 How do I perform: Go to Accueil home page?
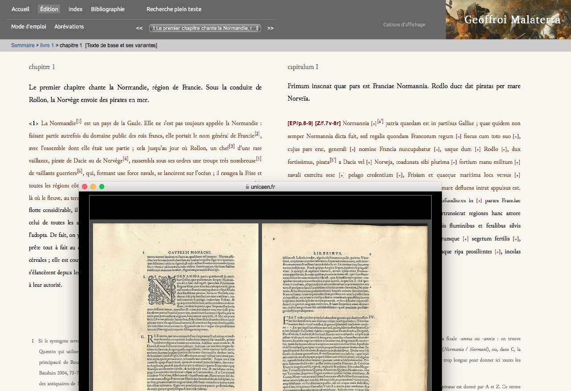click(x=20, y=9)
